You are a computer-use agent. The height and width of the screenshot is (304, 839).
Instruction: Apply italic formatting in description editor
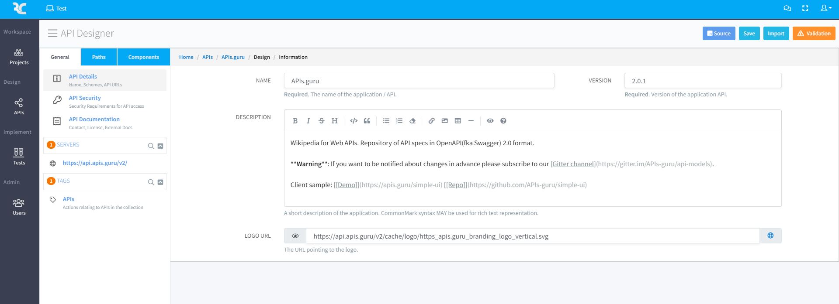tap(308, 121)
